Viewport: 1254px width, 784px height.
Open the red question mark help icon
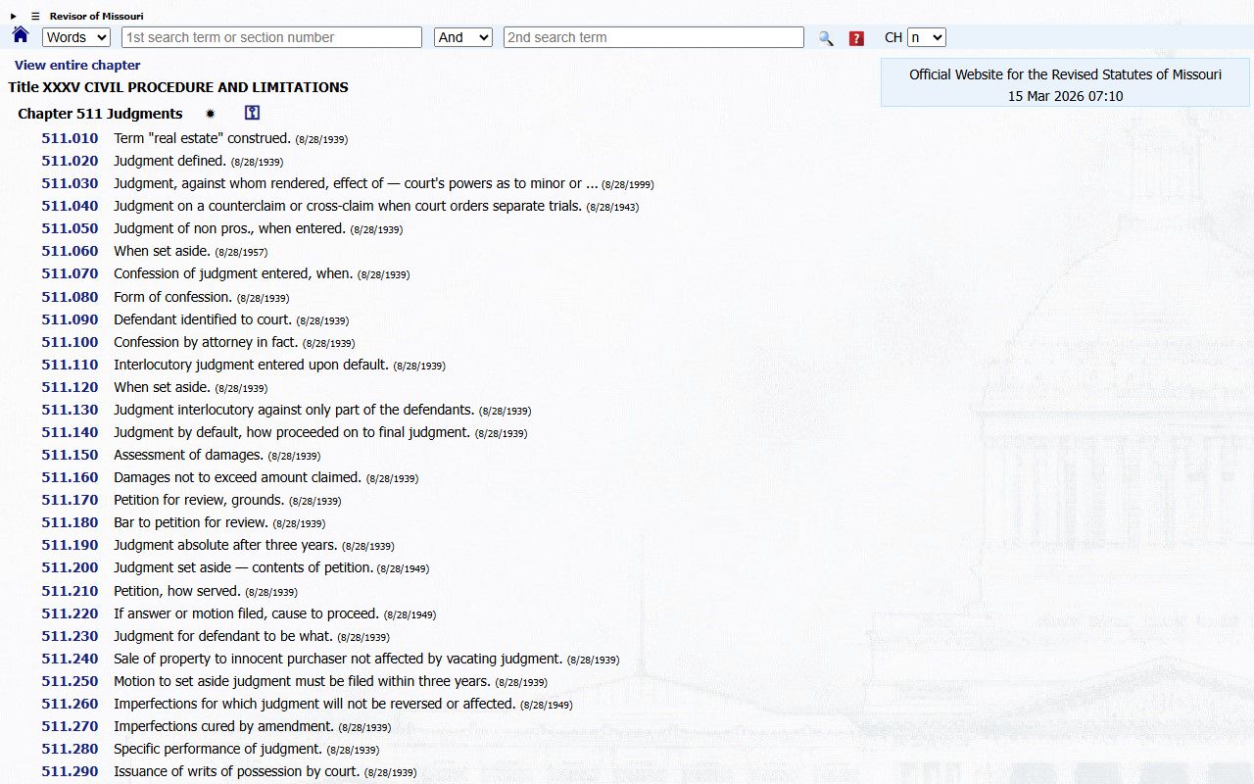[x=856, y=38]
